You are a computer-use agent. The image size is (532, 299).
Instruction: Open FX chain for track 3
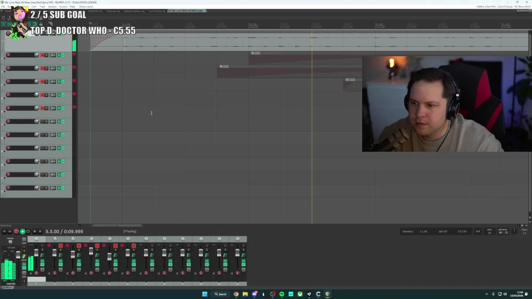tap(59, 68)
